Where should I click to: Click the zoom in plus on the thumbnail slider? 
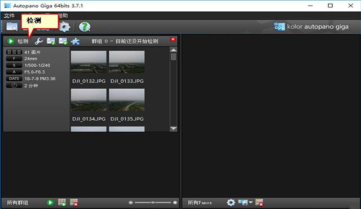point(175,203)
